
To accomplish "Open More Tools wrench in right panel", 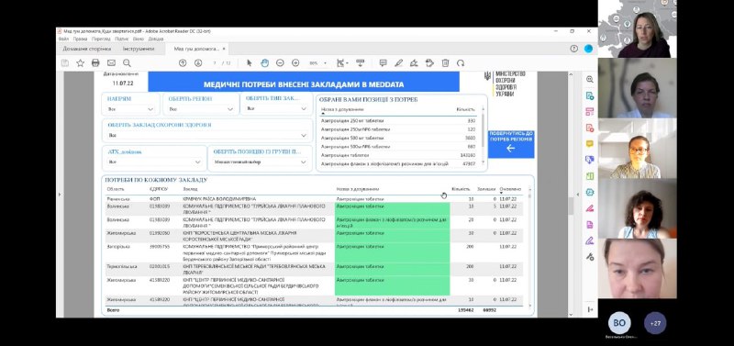I will click(x=590, y=257).
